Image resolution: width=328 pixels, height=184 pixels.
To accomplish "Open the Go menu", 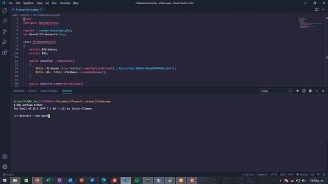I will tap(47, 3).
